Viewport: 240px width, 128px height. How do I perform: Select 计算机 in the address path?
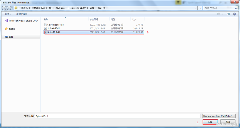[24, 8]
